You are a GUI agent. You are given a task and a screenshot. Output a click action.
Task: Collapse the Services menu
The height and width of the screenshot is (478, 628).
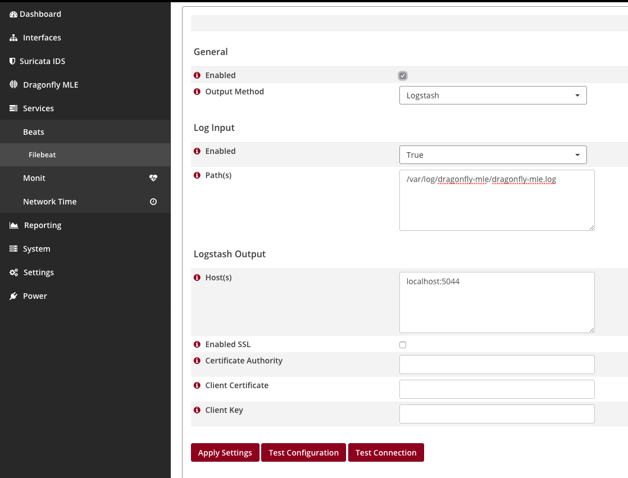[85, 108]
